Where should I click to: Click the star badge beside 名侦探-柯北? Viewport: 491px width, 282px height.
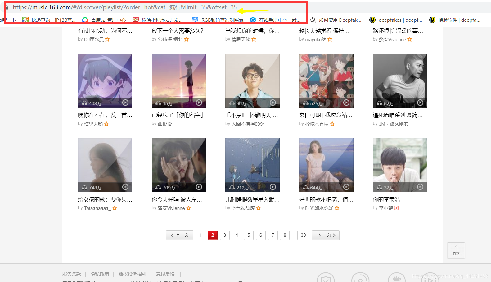(186, 40)
